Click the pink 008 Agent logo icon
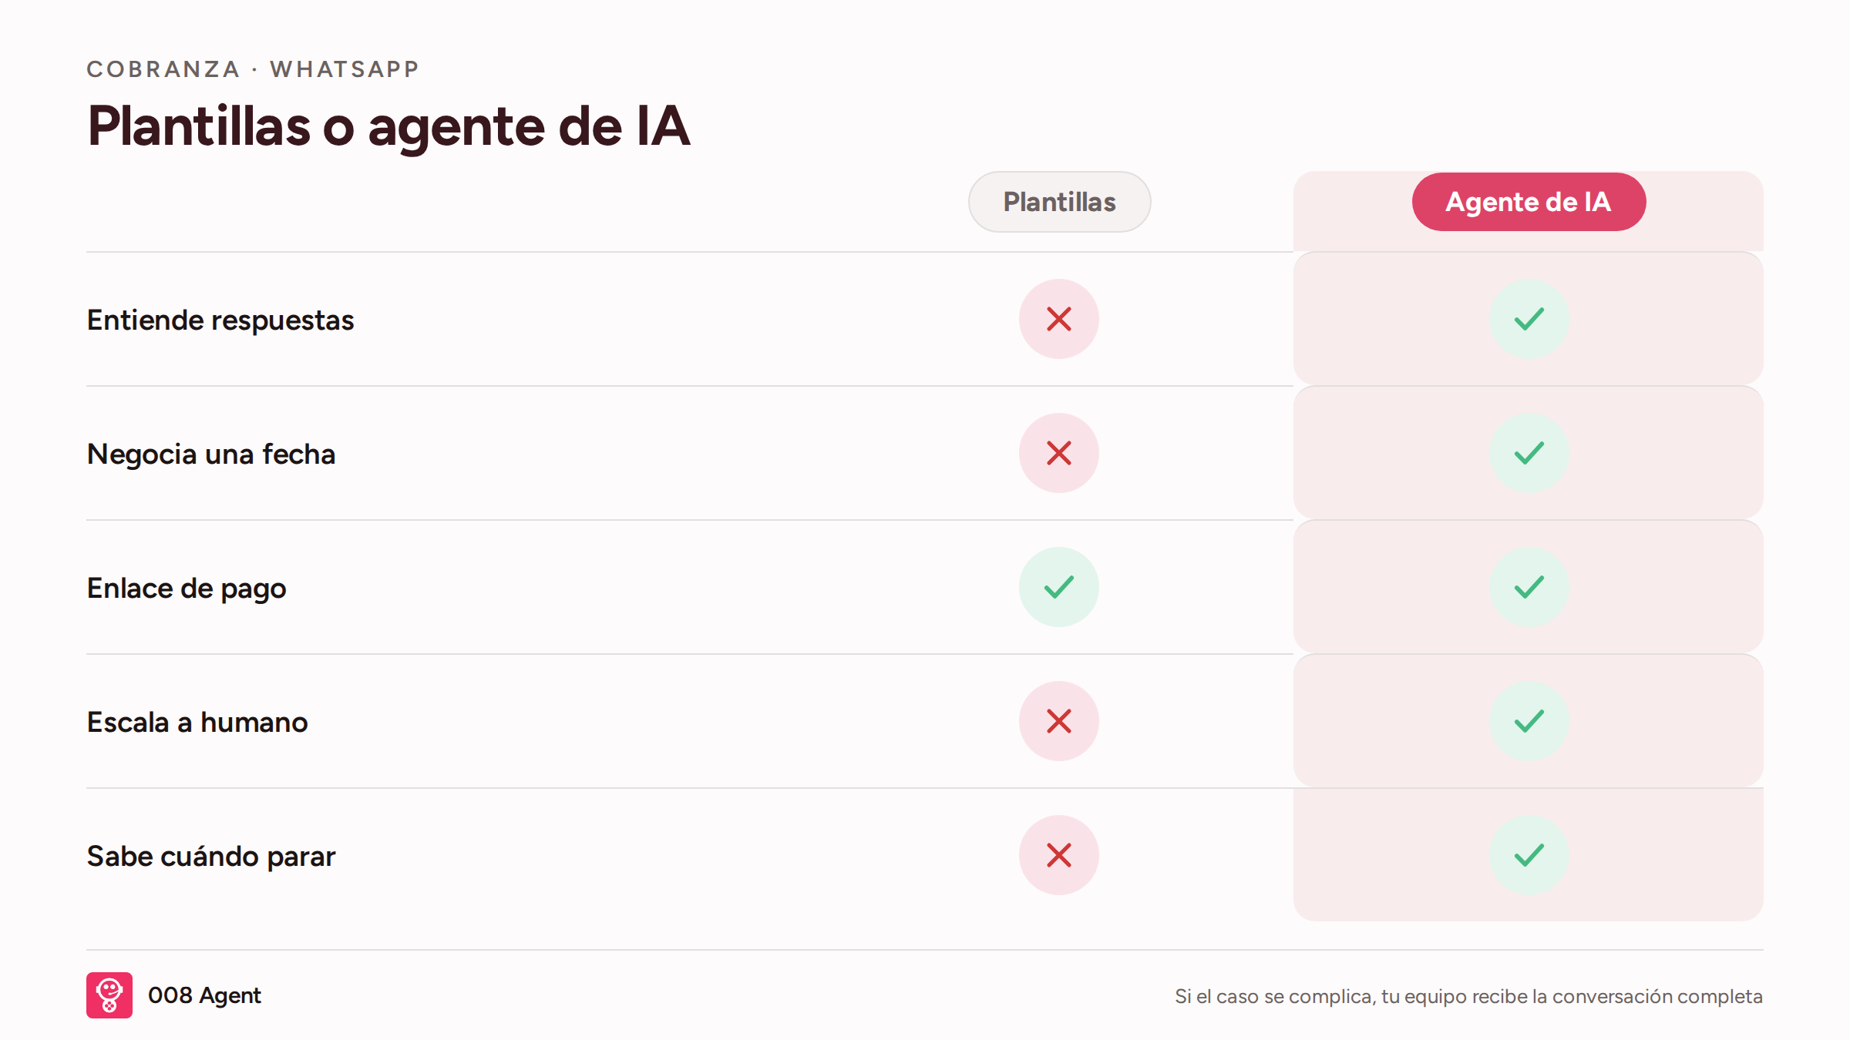 pos(109,995)
